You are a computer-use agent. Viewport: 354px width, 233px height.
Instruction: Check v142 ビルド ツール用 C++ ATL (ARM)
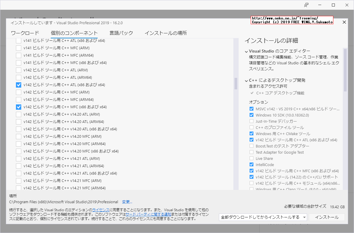click(x=18, y=70)
